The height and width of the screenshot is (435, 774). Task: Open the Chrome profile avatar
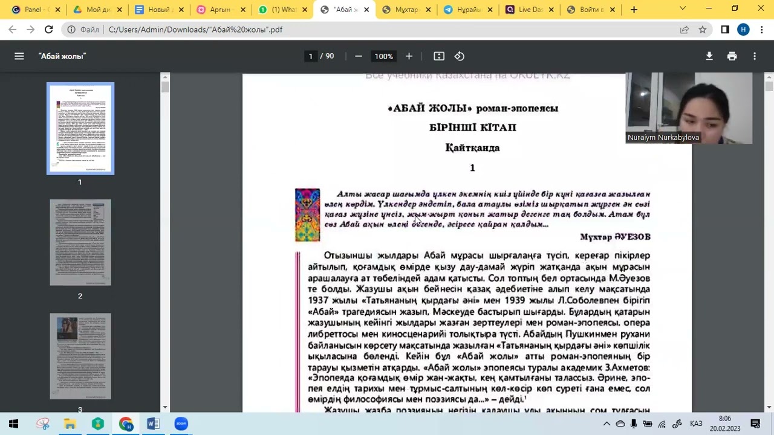(743, 29)
